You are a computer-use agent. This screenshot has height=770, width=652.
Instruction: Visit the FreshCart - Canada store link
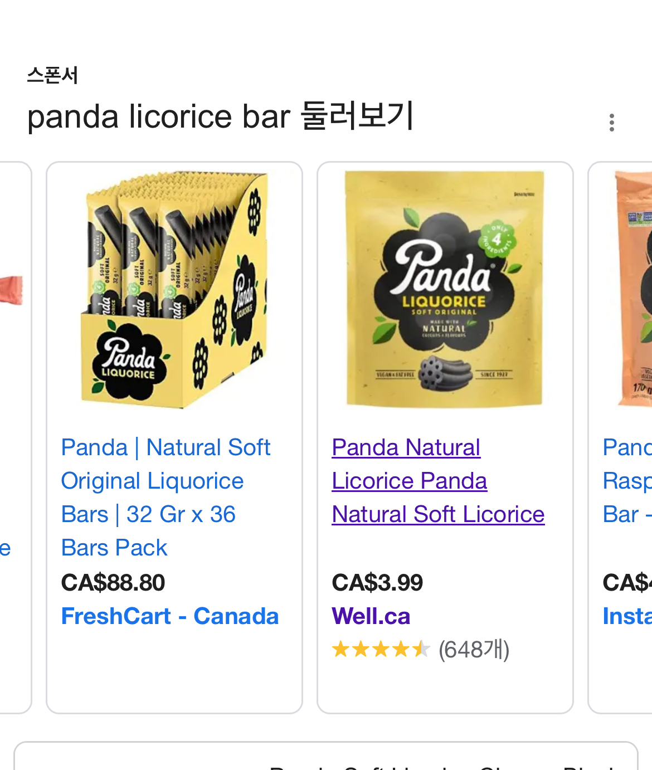tap(170, 616)
